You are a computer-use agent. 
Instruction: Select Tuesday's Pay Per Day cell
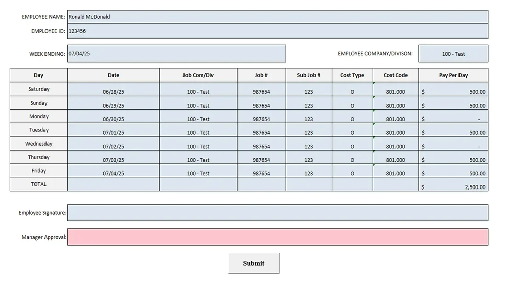[x=453, y=130]
